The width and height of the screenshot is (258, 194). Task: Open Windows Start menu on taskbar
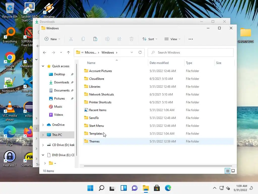[90, 188]
